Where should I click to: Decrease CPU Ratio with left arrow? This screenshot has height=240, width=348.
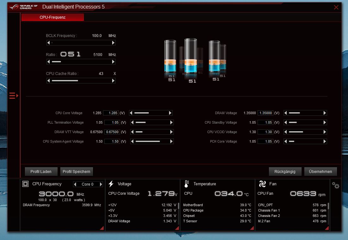tap(48, 62)
